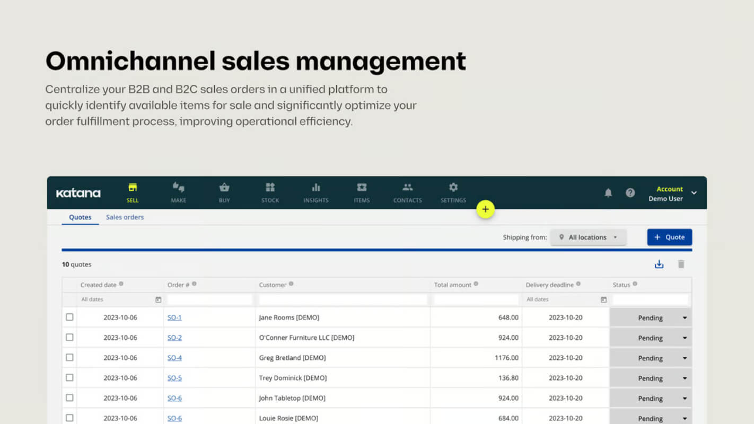Click the Katana logo
754x424 pixels.
[78, 193]
